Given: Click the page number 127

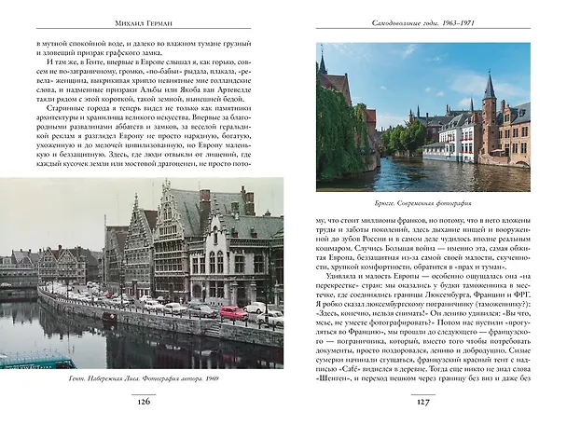Looking at the screenshot, I should pyautogui.click(x=423, y=402).
